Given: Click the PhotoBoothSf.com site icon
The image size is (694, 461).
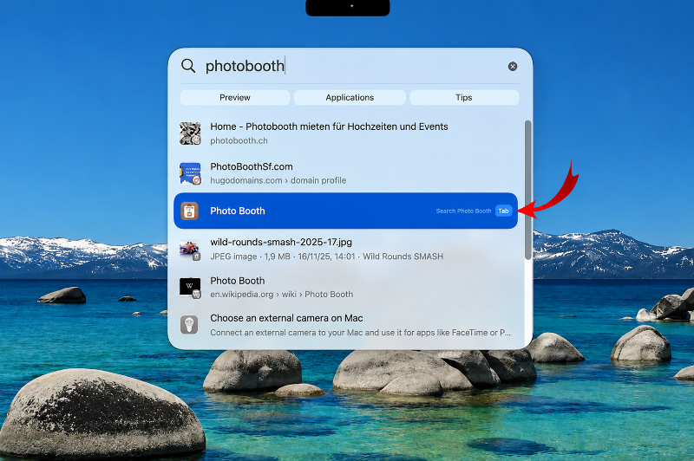Looking at the screenshot, I should click(x=190, y=173).
